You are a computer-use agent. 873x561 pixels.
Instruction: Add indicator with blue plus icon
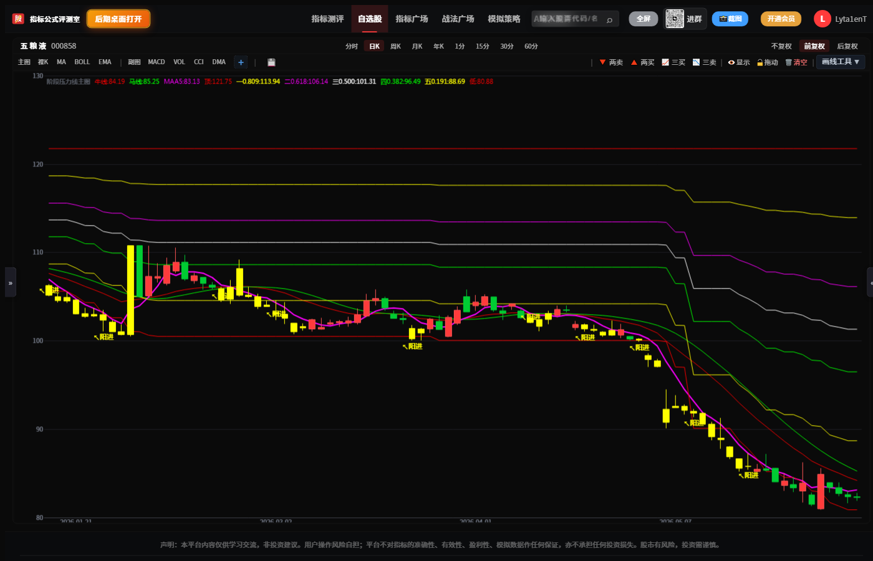241,62
